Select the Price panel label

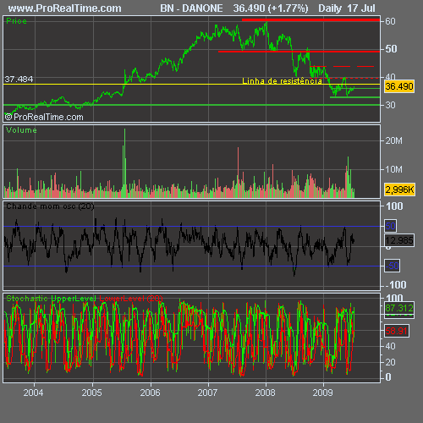(16, 21)
